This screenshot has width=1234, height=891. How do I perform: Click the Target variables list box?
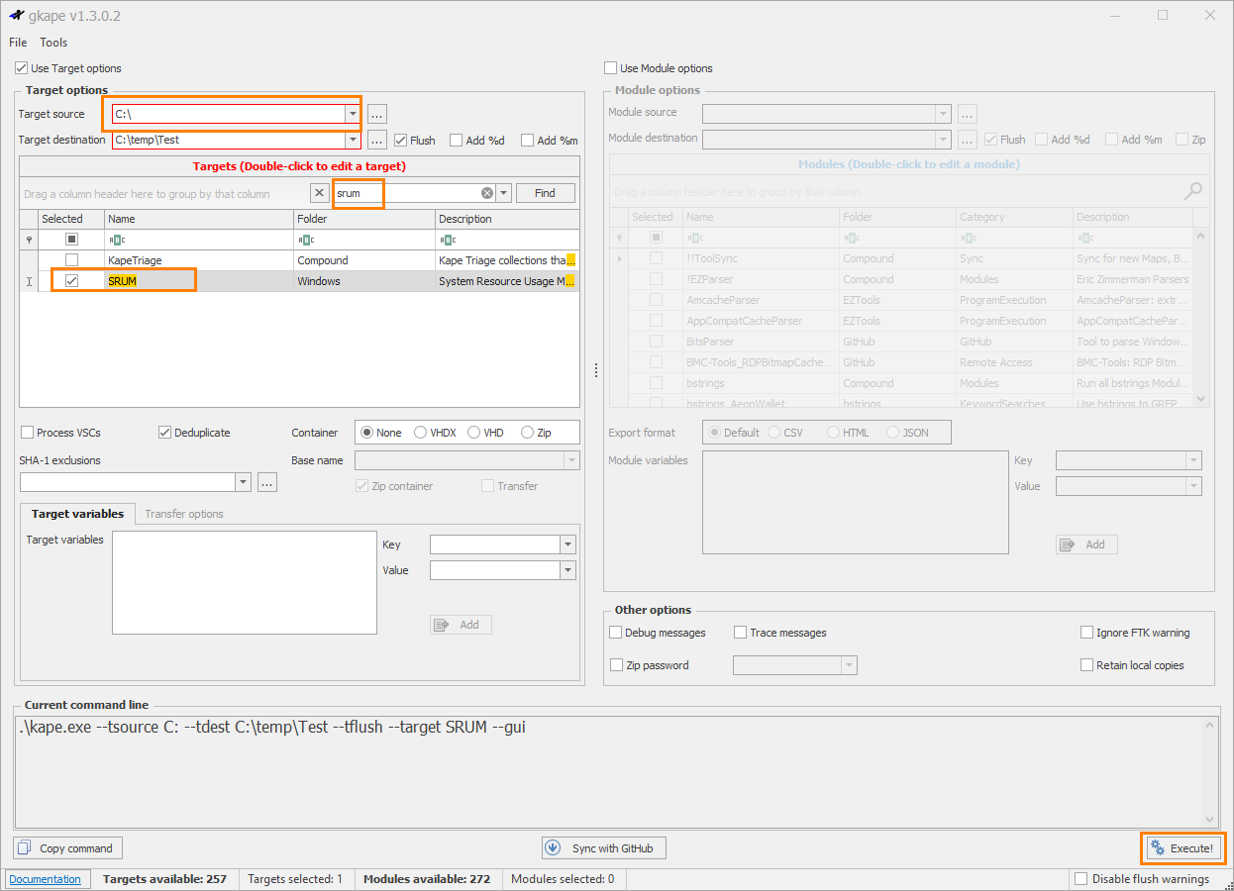(x=245, y=582)
